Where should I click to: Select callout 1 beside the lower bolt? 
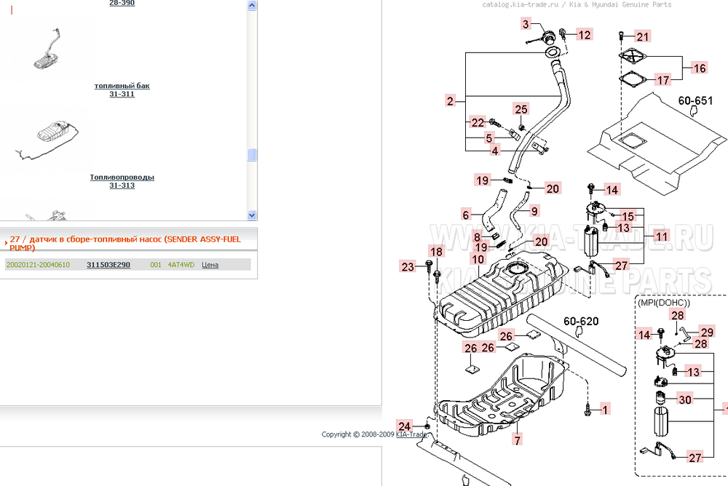[605, 409]
